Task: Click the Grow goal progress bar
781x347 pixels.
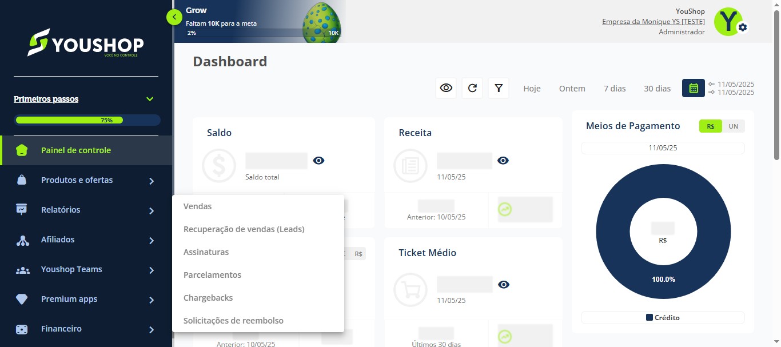Action: [263, 33]
